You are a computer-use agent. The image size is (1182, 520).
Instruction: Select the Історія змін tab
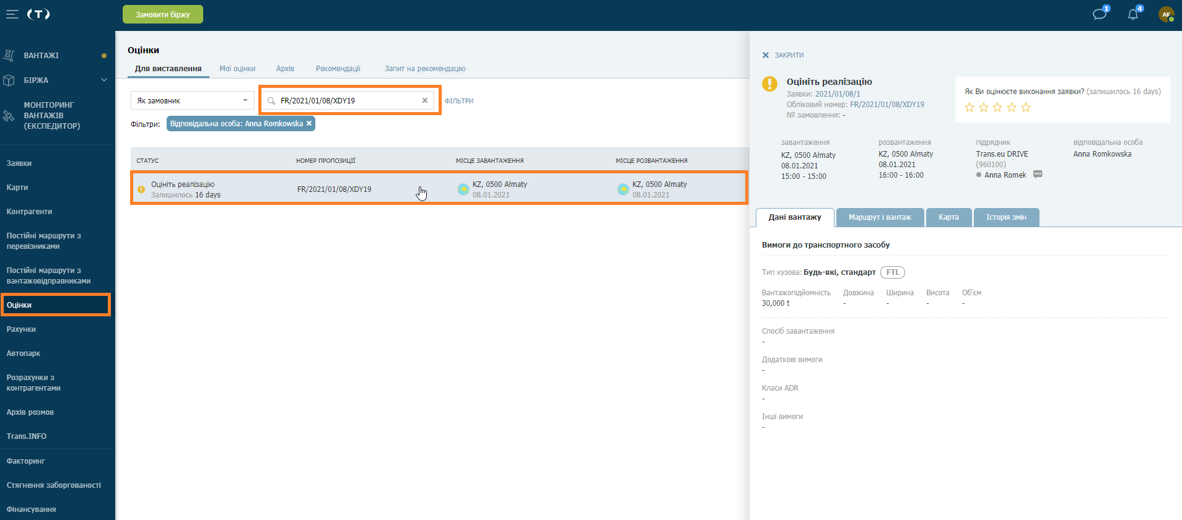pyautogui.click(x=1006, y=217)
